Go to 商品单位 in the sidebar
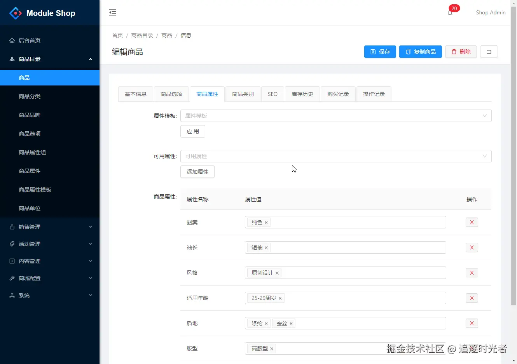Viewport: 517px width, 364px height. (50, 208)
